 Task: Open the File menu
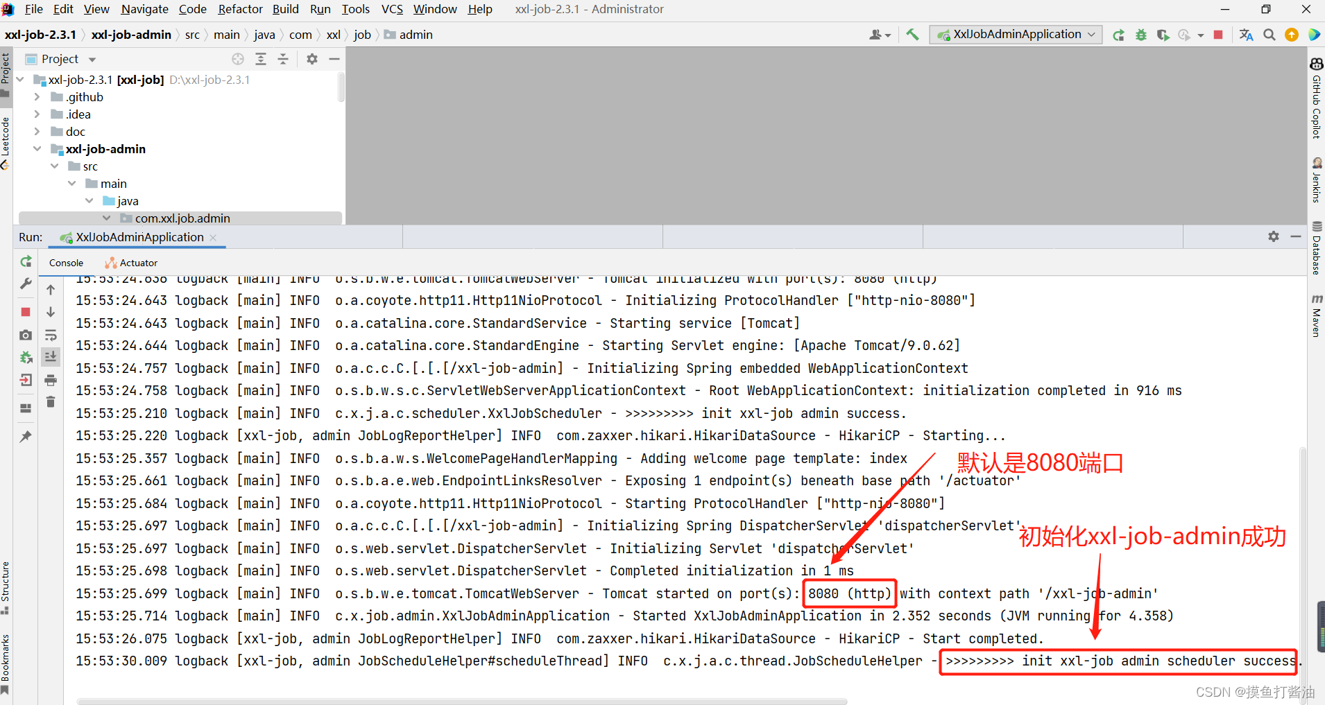[33, 9]
